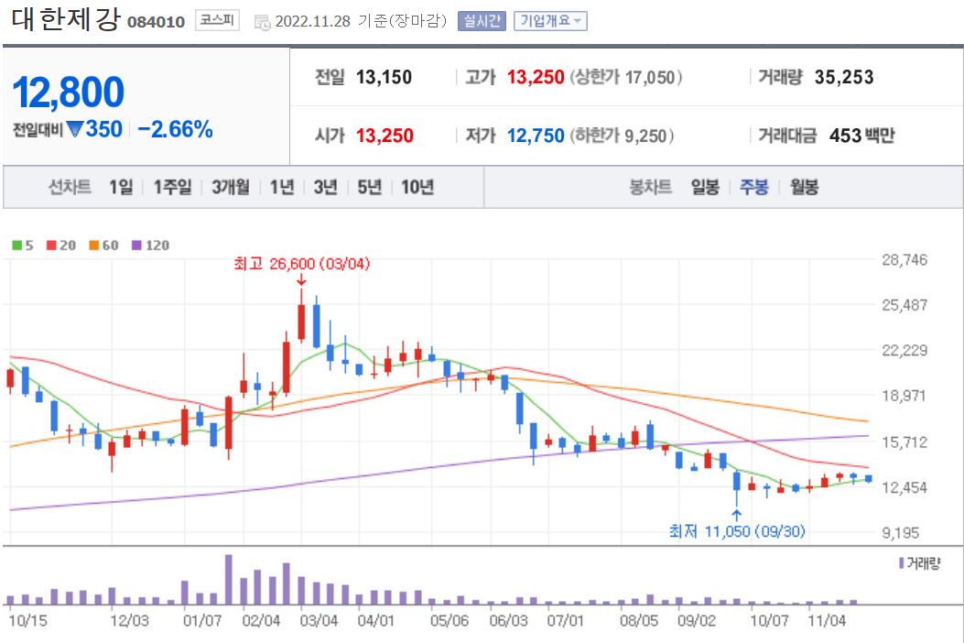Click the 상한가 17,050 text
The height and width of the screenshot is (643, 964).
(626, 78)
